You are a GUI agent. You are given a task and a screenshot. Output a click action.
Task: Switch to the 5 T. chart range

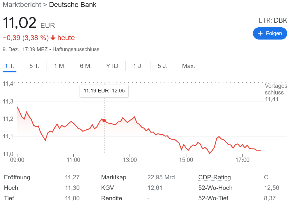34,66
